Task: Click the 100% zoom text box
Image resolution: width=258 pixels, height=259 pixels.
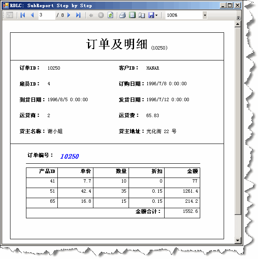Action: click(184, 16)
